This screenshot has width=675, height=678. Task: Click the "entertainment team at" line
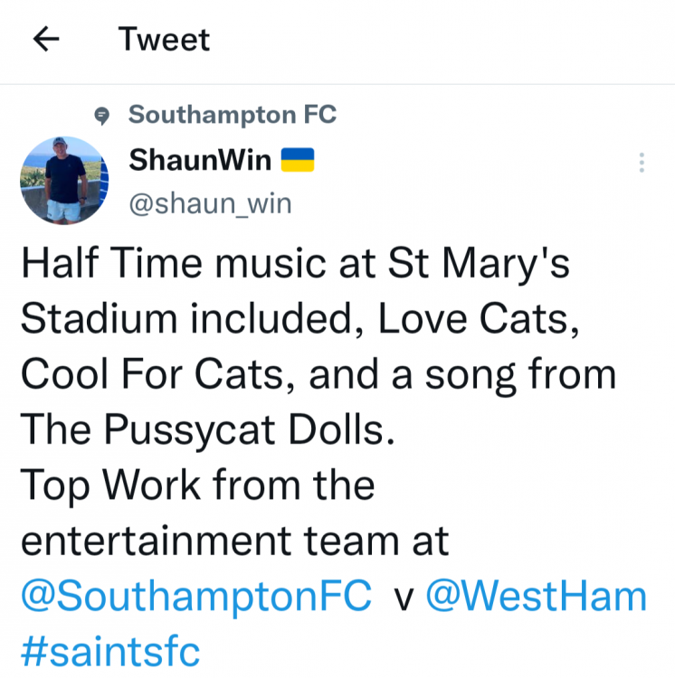pos(234,541)
